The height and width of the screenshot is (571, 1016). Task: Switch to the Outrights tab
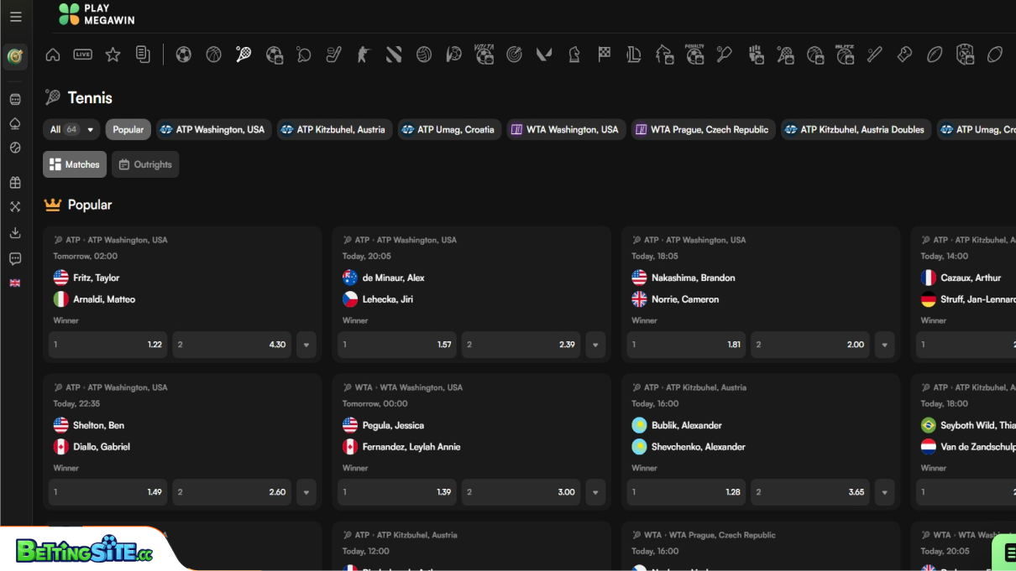(145, 164)
